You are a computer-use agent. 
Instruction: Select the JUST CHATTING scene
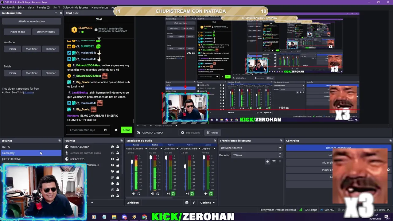click(31, 159)
